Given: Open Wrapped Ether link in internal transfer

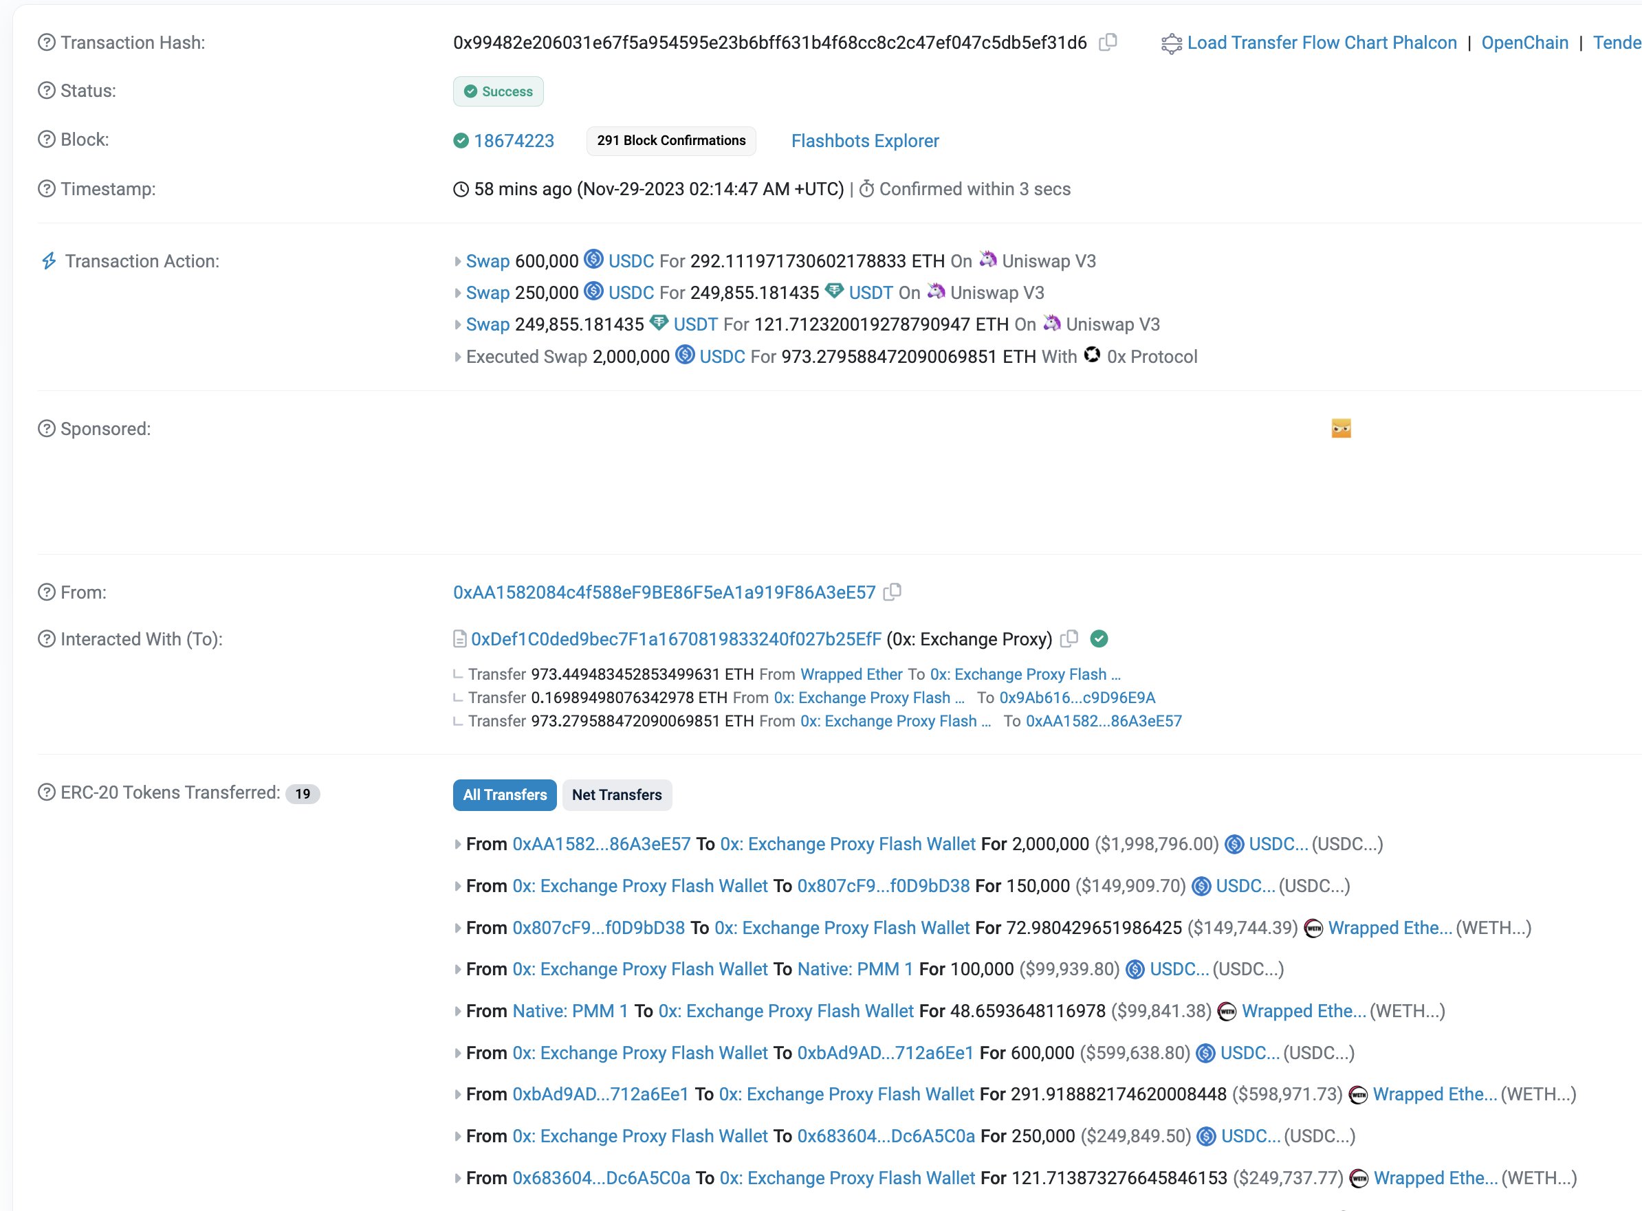Looking at the screenshot, I should pos(851,674).
